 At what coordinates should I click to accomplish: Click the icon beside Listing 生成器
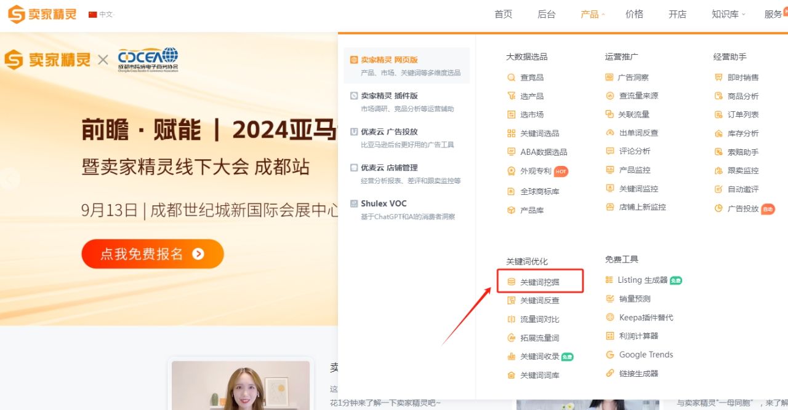pos(609,280)
